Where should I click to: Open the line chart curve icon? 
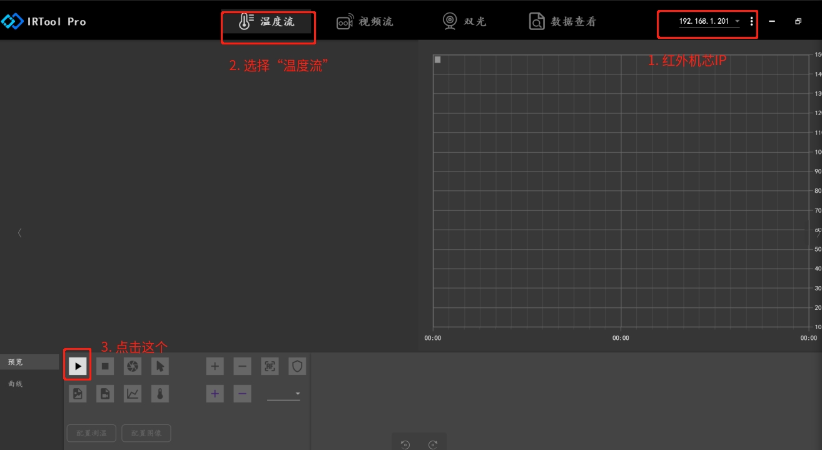click(133, 394)
